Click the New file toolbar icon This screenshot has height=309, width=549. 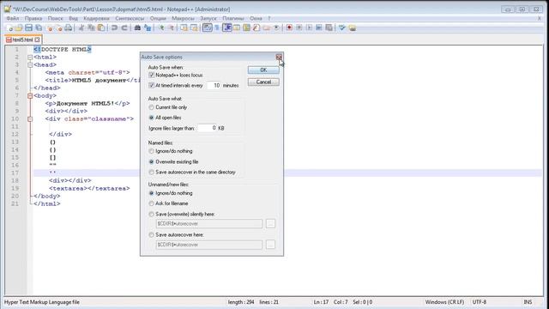pyautogui.click(x=10, y=28)
